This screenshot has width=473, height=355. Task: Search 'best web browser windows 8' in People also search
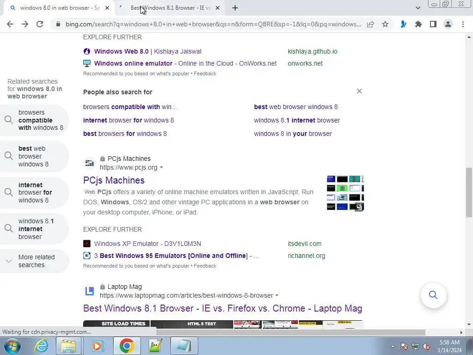(x=296, y=107)
